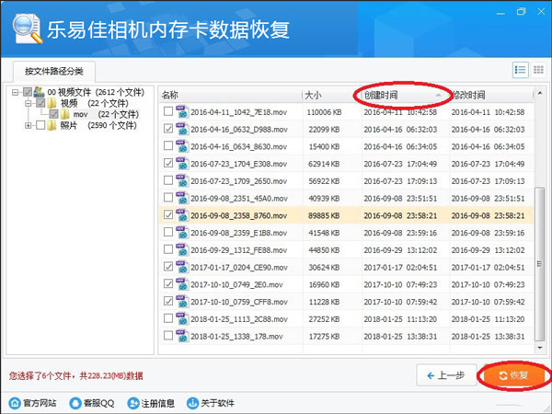Toggle the mov folder checkbox in tree
Screen dimensions: 552x414
click(x=54, y=114)
